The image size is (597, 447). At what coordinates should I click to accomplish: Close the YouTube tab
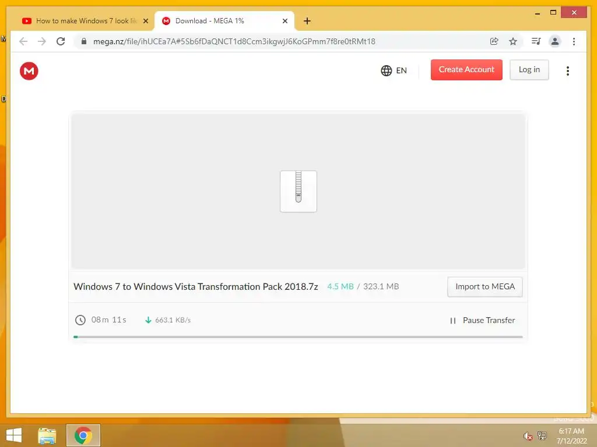click(145, 21)
